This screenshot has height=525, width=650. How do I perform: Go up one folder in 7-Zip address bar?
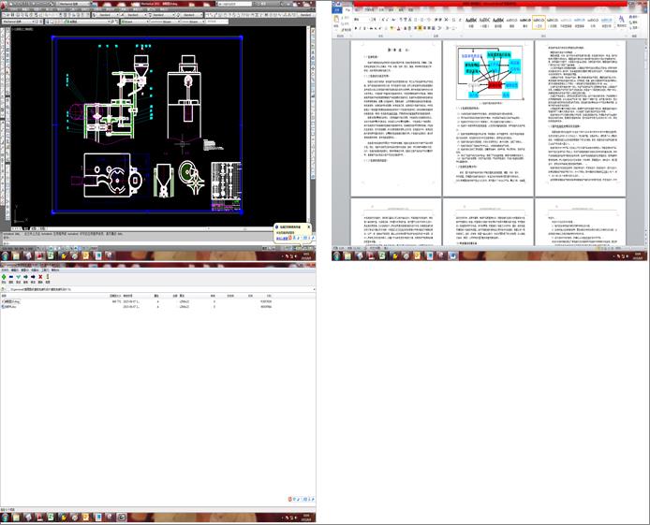pyautogui.click(x=4, y=289)
